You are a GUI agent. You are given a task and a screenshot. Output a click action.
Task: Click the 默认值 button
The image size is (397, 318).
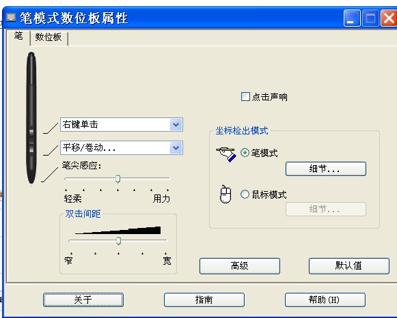[349, 266]
